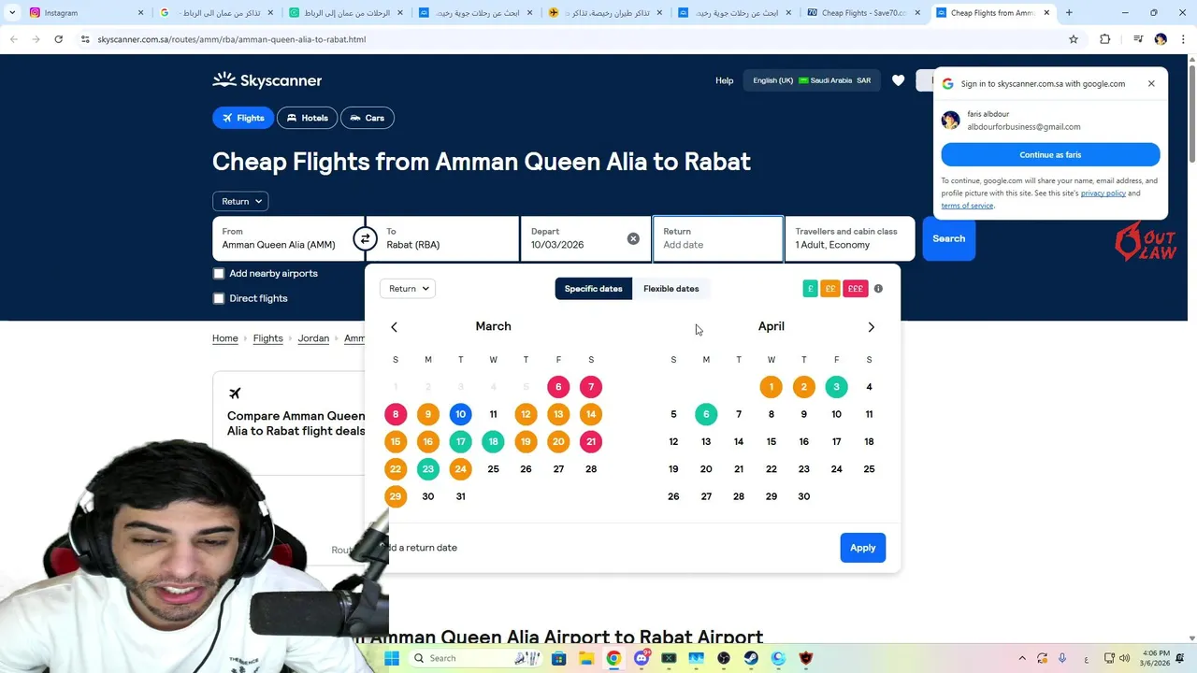Image resolution: width=1197 pixels, height=673 pixels.
Task: Open Discord from the taskbar
Action: click(x=642, y=658)
